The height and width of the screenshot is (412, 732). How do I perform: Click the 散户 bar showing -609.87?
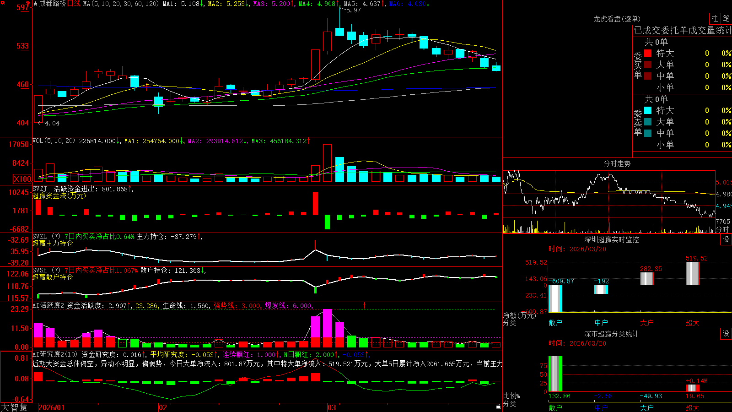[x=555, y=298]
